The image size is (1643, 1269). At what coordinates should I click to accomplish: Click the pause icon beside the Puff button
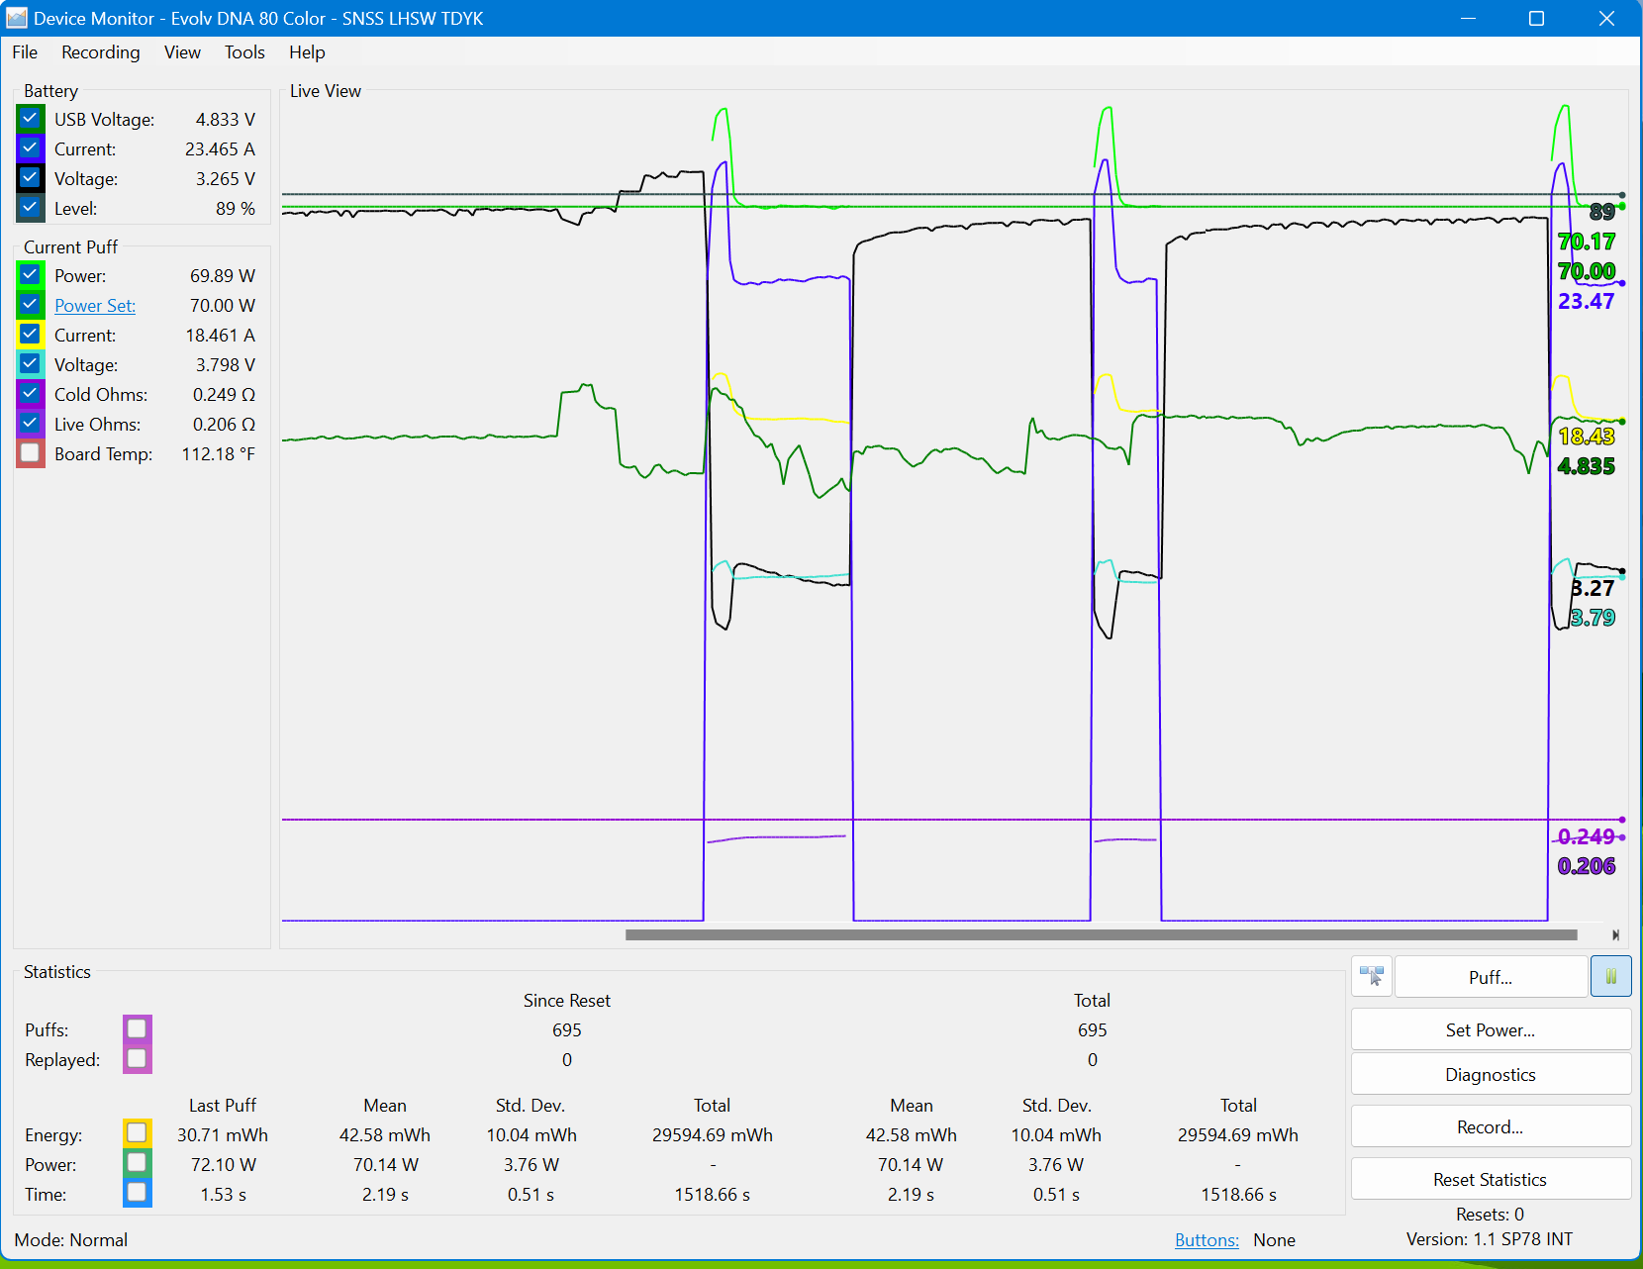coord(1610,977)
